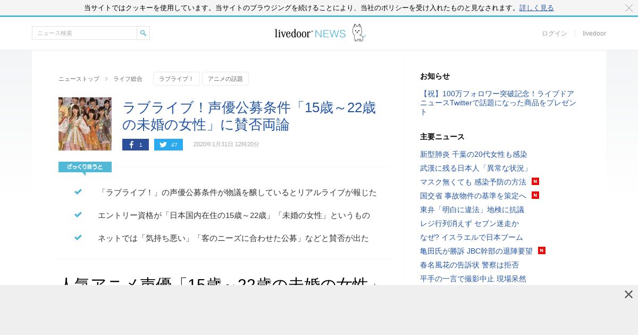Select the ラブライブ！ tag

click(177, 79)
